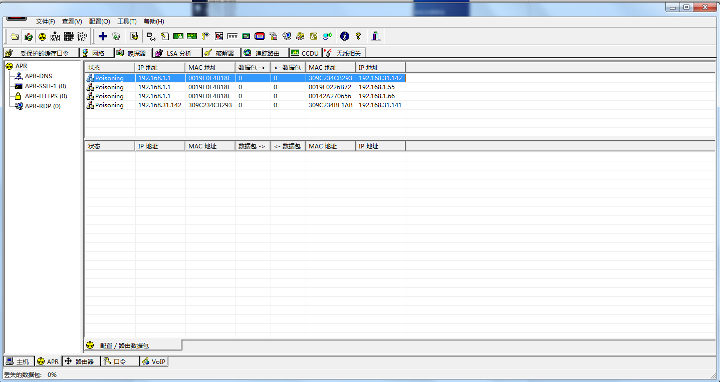Image resolution: width=720 pixels, height=382 pixels.
Task: Select the Poisoning row ending in 192.168.31.141
Action: [245, 105]
